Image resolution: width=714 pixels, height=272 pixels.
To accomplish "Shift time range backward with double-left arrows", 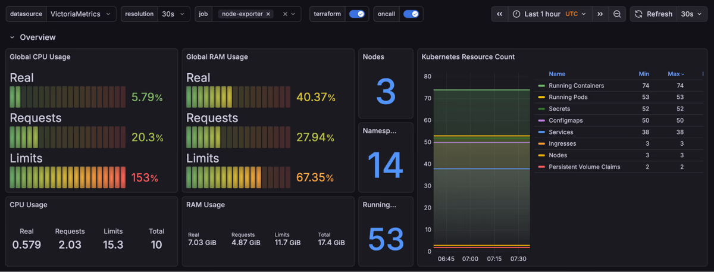I will pos(500,14).
